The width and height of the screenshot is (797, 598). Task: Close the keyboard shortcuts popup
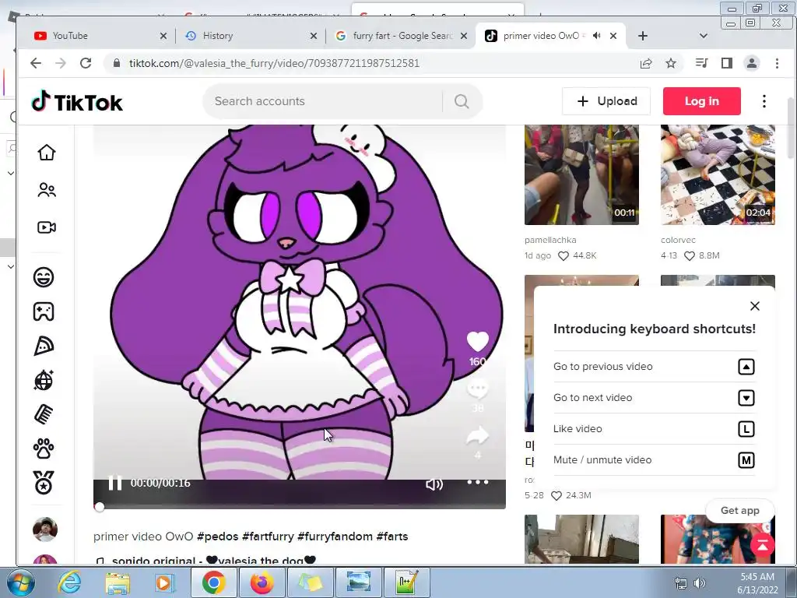tap(755, 306)
